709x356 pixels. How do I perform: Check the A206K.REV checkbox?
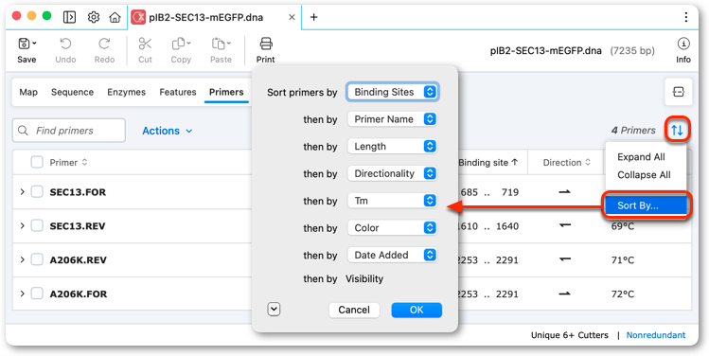coord(37,259)
